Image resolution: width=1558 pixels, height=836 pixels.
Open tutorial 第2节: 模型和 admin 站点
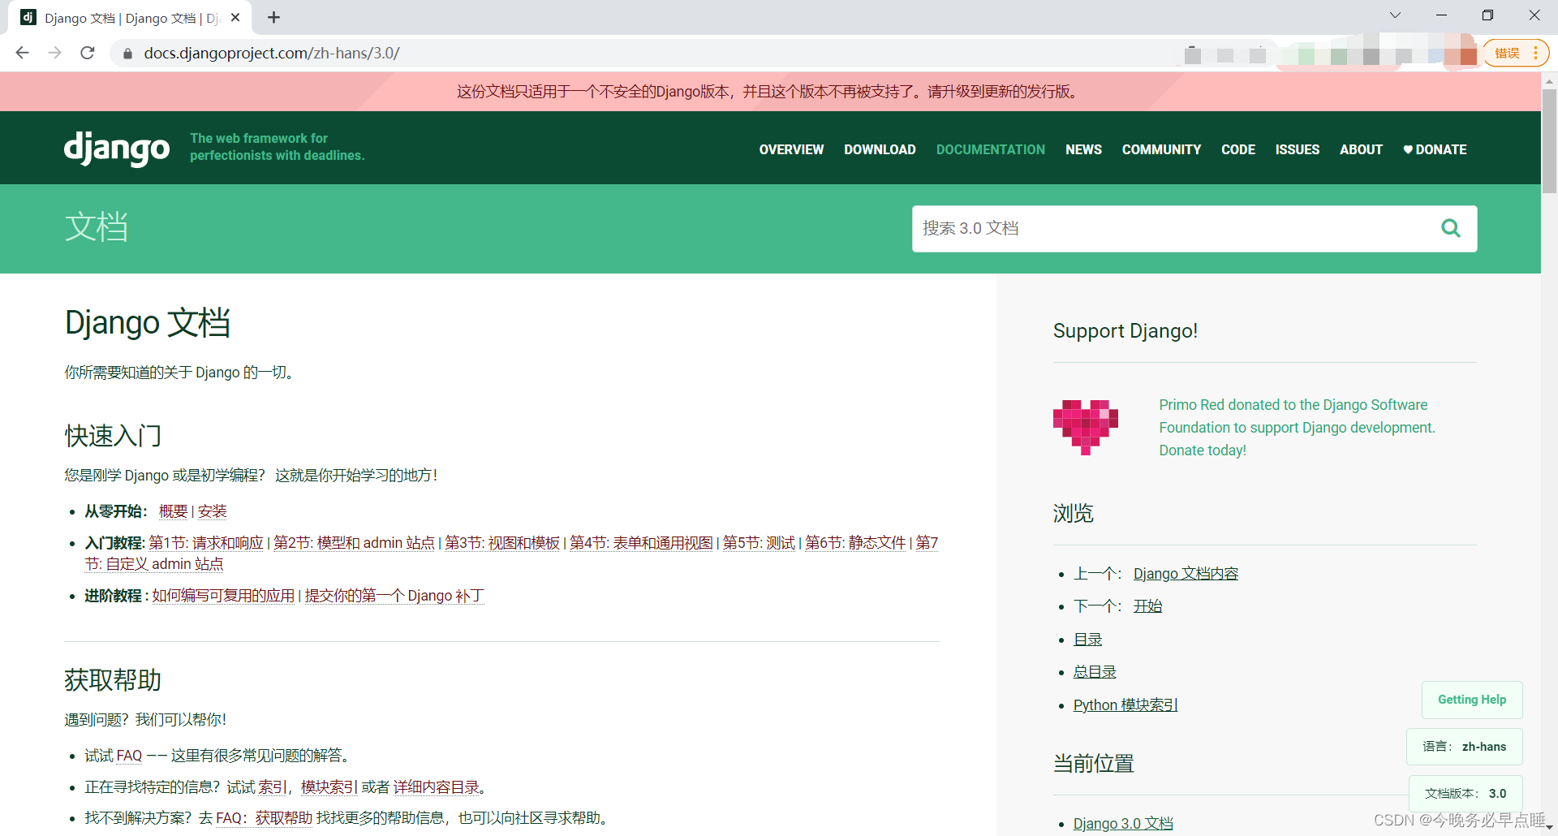[354, 543]
